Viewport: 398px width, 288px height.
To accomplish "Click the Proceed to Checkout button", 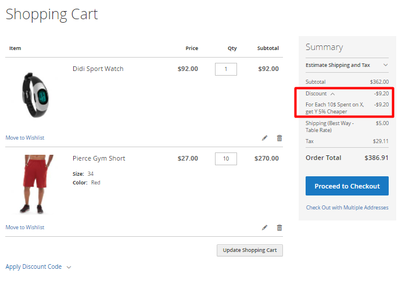I will [347, 186].
